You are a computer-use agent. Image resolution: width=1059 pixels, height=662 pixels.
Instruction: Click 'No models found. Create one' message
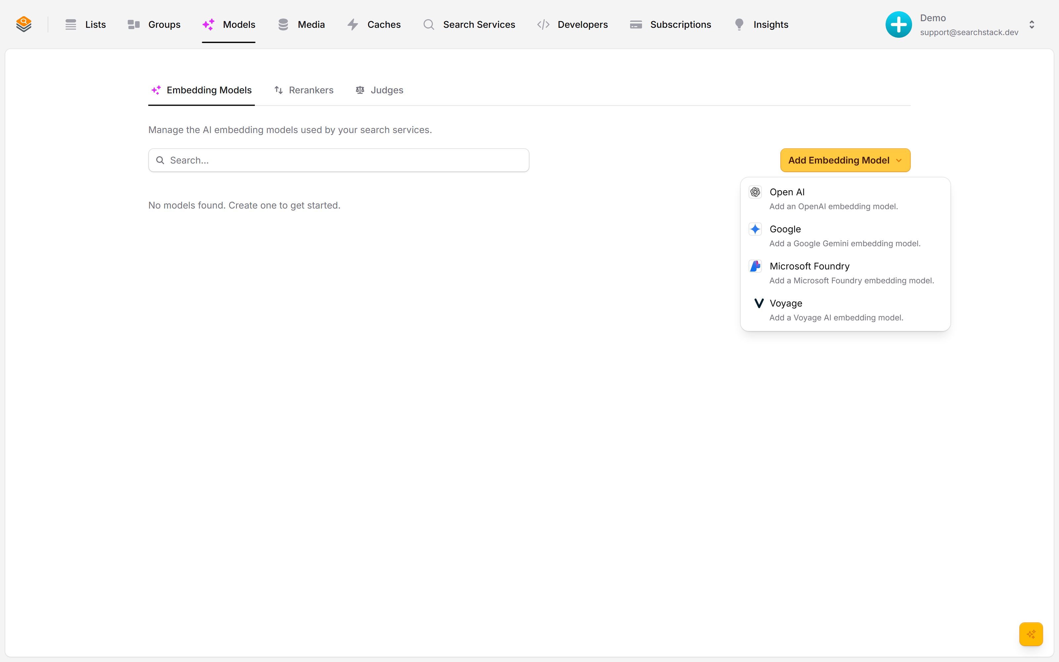click(x=244, y=205)
